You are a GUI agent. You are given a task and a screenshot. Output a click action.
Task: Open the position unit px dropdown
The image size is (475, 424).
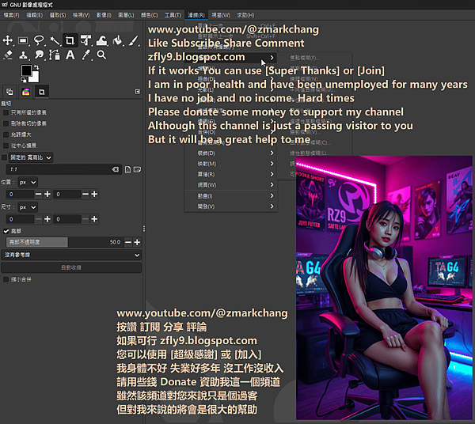28,183
